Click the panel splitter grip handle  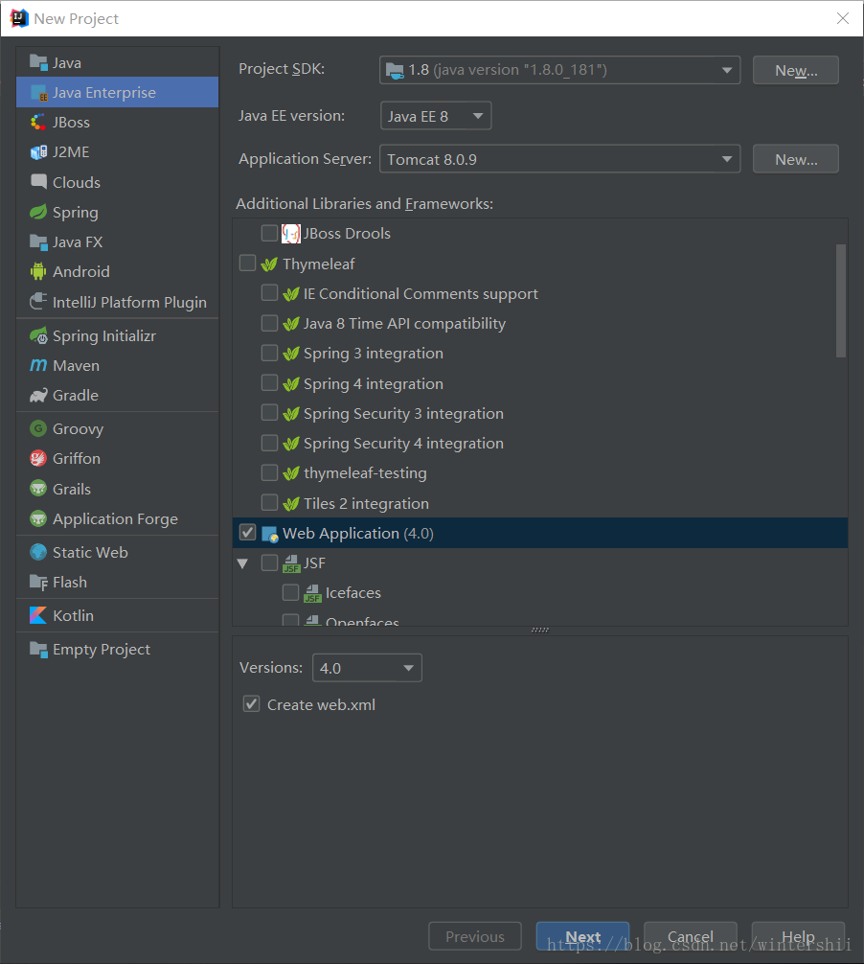coord(540,631)
